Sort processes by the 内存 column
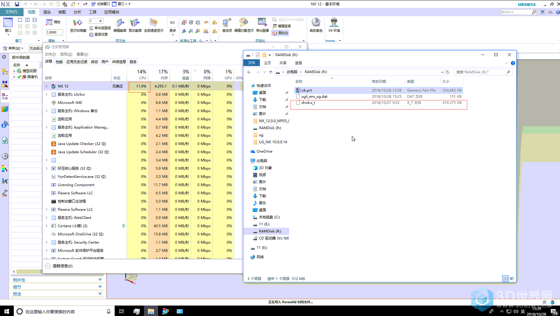 159,75
